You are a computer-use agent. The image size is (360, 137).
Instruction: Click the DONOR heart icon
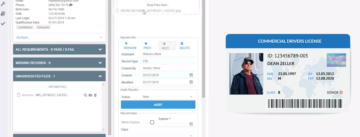tap(341, 92)
